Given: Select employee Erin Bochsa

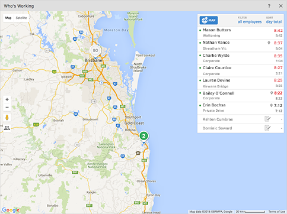Looking at the screenshot, I should coord(241,108).
